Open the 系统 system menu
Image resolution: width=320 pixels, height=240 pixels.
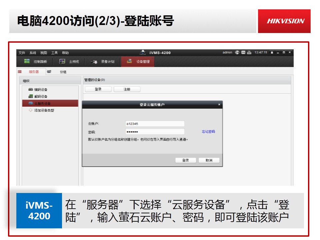(x=33, y=53)
